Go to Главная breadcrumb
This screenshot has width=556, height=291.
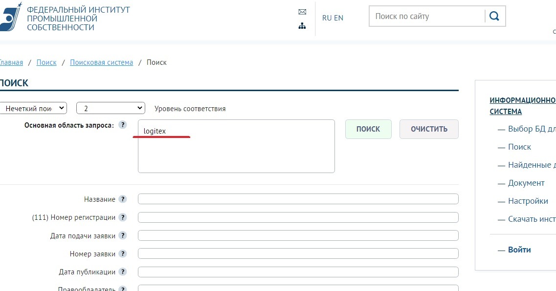pyautogui.click(x=11, y=62)
